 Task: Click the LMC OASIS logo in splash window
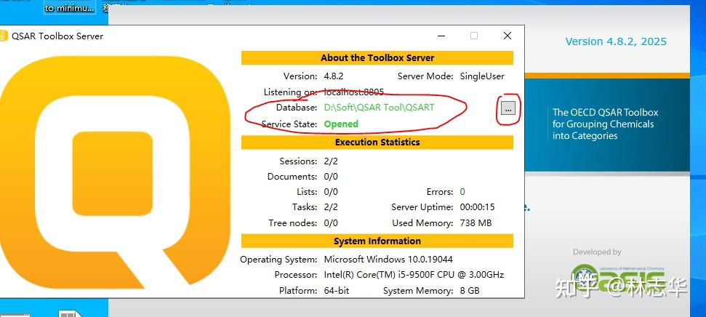618,276
